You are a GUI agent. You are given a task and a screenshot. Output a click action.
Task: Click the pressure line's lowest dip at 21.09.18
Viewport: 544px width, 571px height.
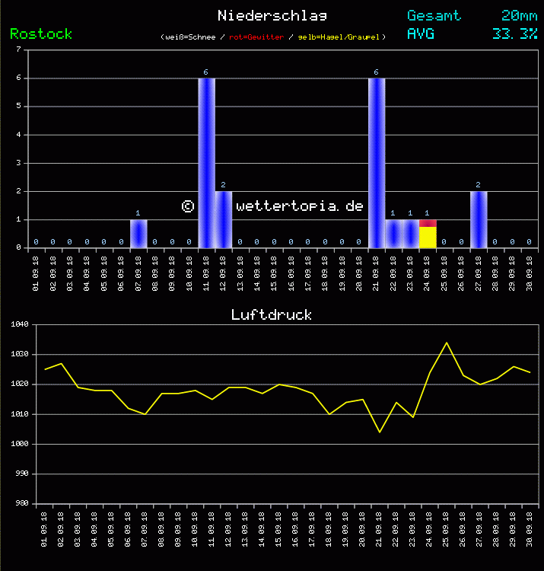pyautogui.click(x=379, y=432)
